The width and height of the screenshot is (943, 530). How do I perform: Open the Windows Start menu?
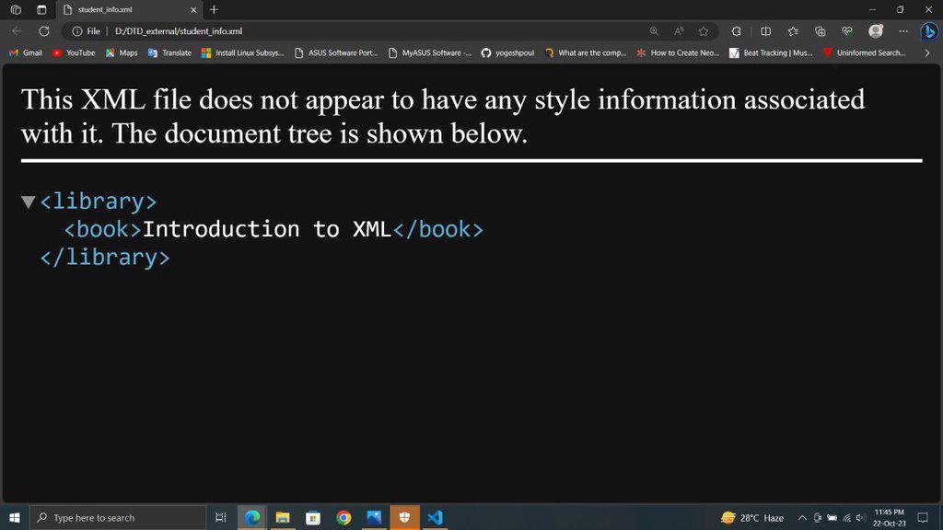click(x=15, y=517)
